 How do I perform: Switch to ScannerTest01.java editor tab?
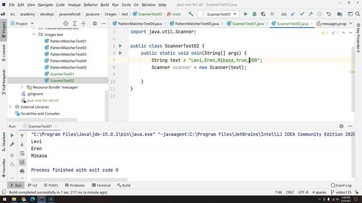[x=248, y=24]
